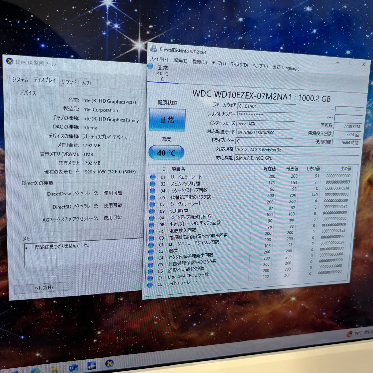Click status circle for ID C5 pending sectors
Screen dimensions: 373x373
(x=150, y=265)
